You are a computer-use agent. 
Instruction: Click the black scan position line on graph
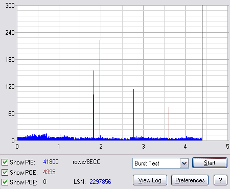(202, 73)
